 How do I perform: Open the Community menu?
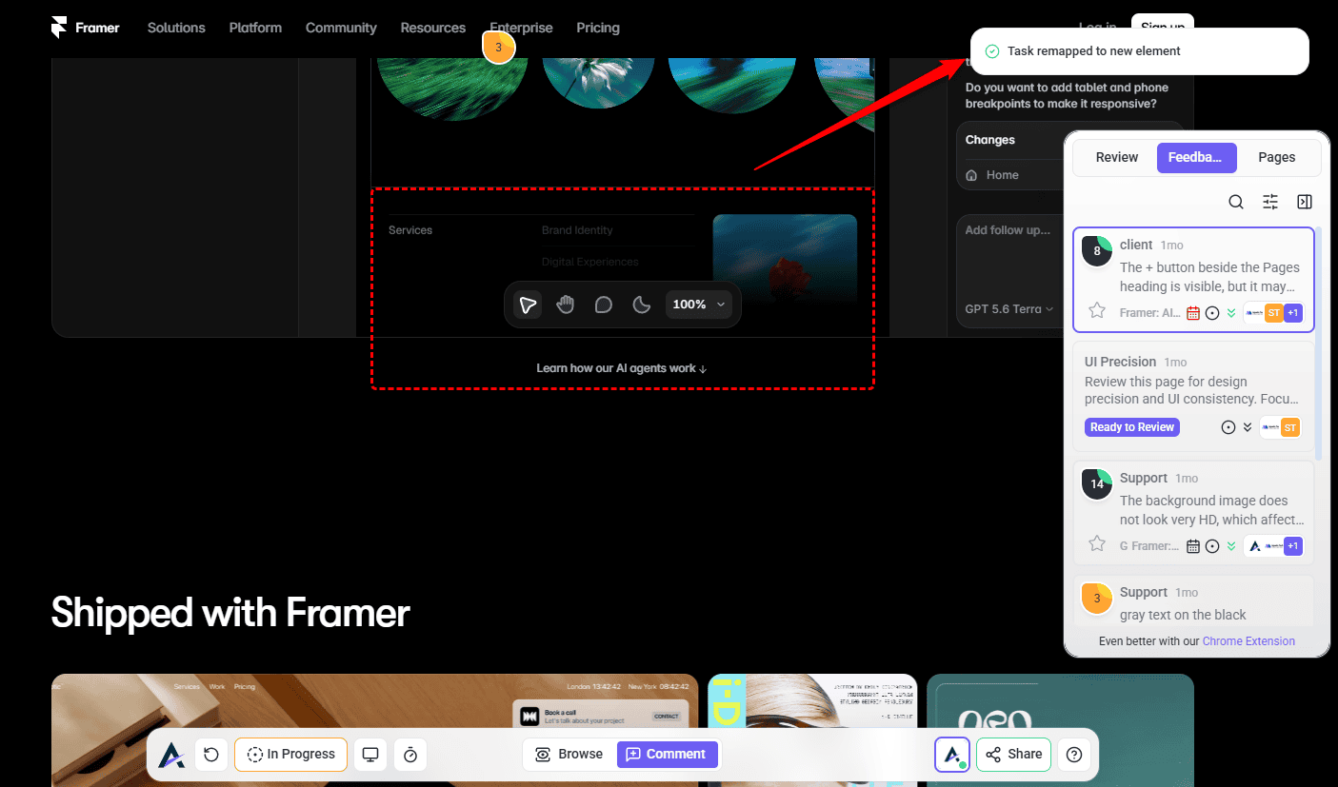coord(341,28)
